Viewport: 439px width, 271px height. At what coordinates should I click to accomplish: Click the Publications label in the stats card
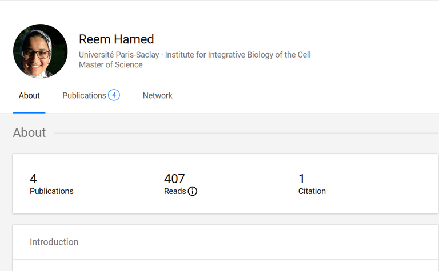coord(51,191)
